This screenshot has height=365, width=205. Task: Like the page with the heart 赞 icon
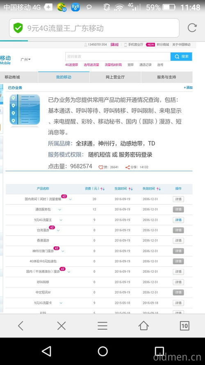click(x=101, y=167)
